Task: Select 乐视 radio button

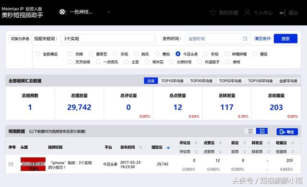Action: pyautogui.click(x=115, y=54)
